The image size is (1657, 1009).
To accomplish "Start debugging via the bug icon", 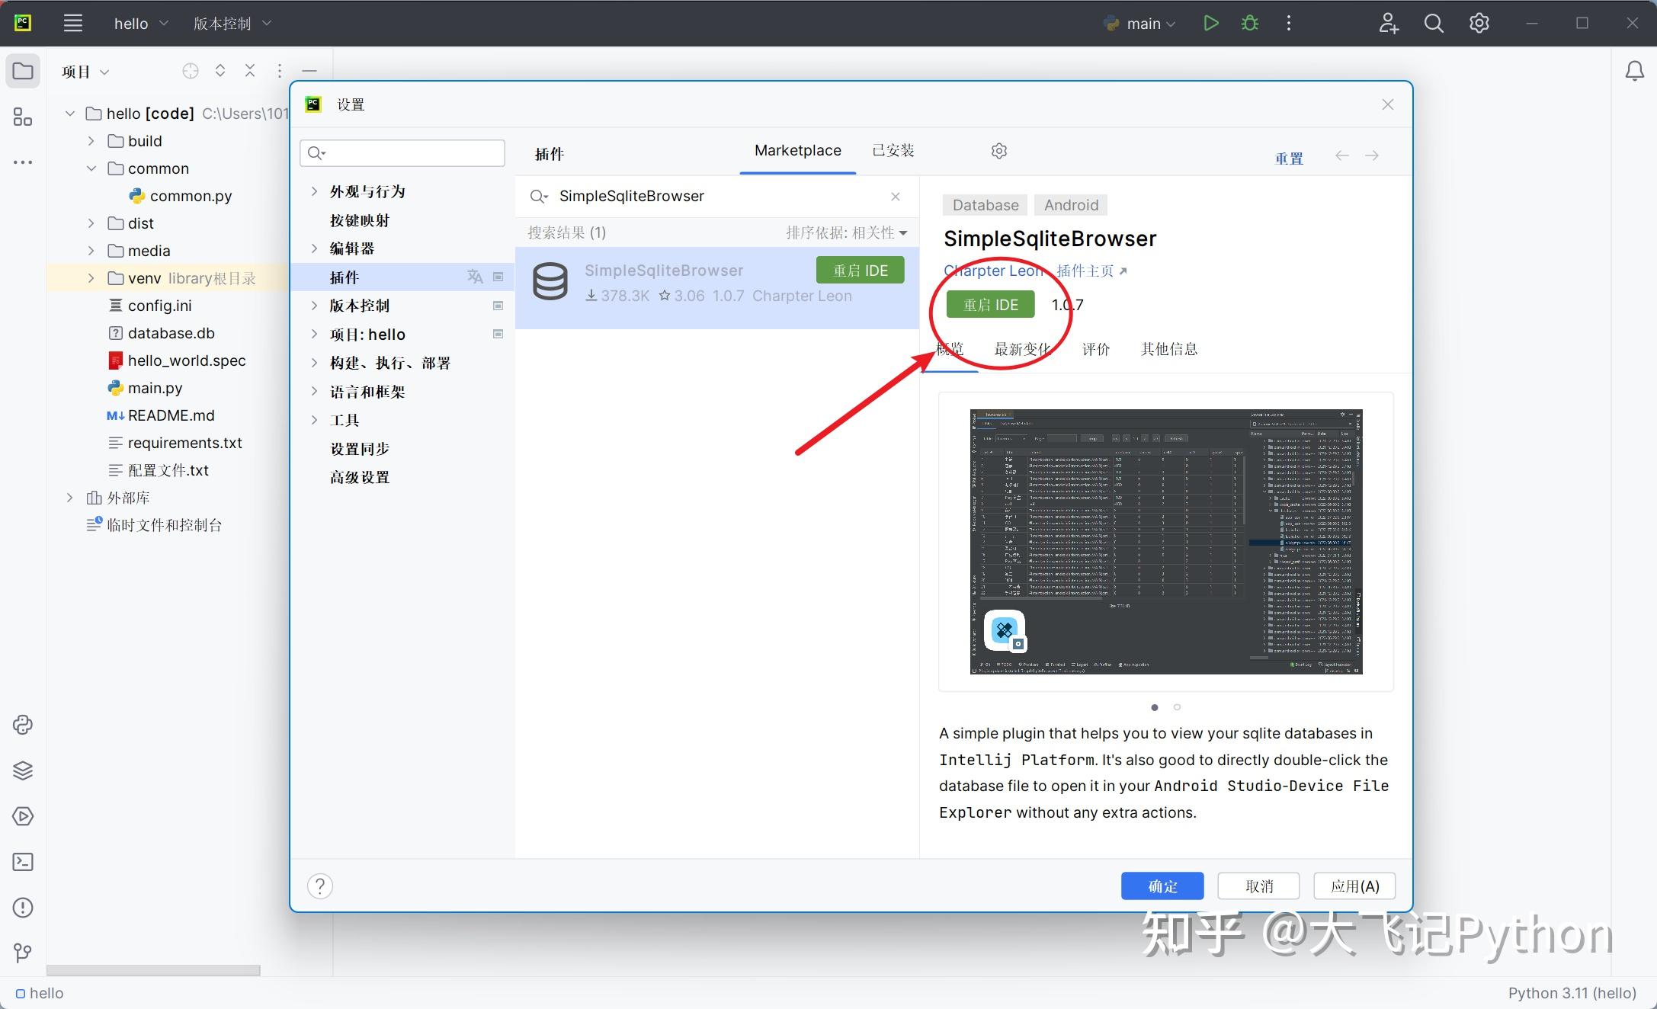I will 1248,23.
